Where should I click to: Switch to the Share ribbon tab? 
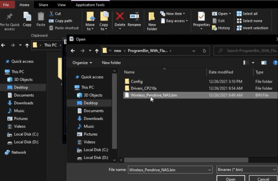(x=43, y=5)
